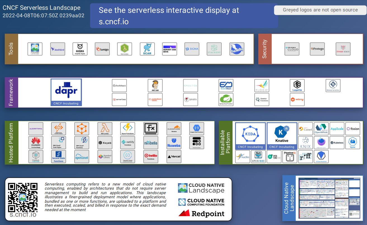Click the OpenFaaS platform icon

coord(258,156)
